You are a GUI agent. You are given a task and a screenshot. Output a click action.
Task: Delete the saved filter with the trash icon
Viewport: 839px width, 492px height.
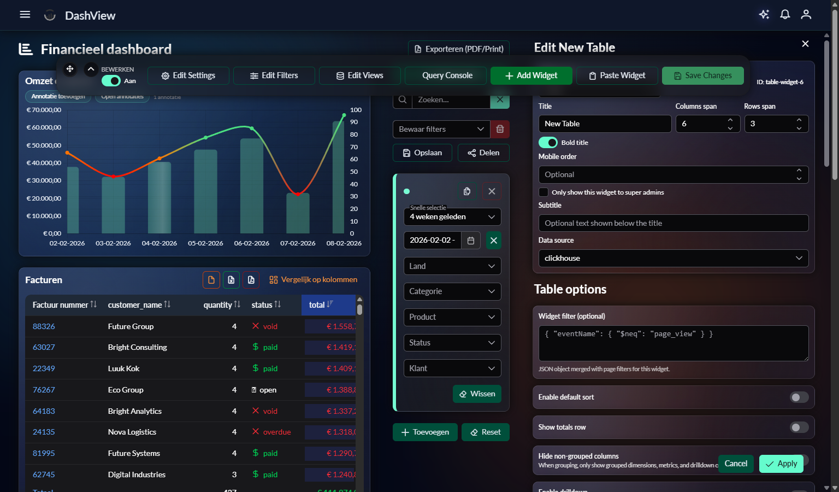click(499, 129)
